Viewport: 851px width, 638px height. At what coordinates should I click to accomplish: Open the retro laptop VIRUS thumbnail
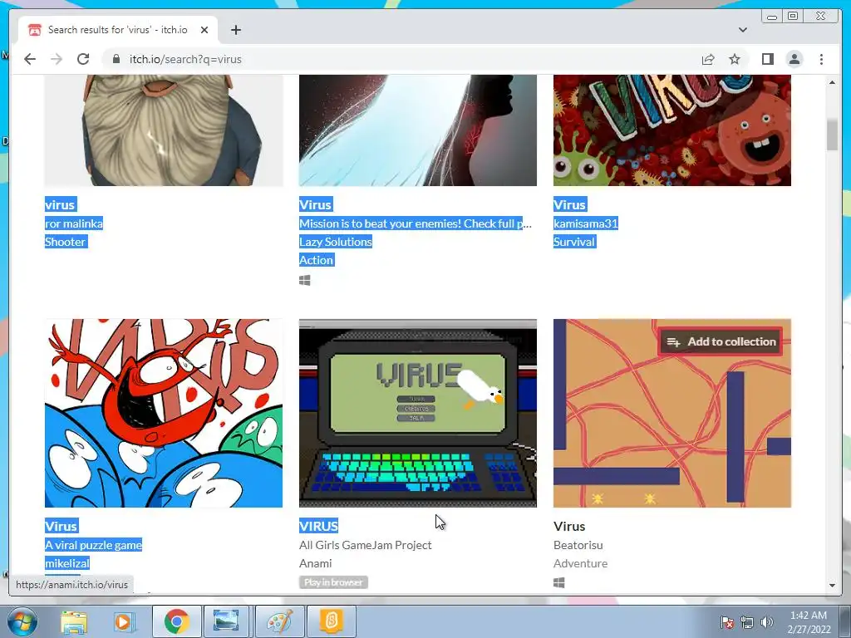(x=418, y=414)
